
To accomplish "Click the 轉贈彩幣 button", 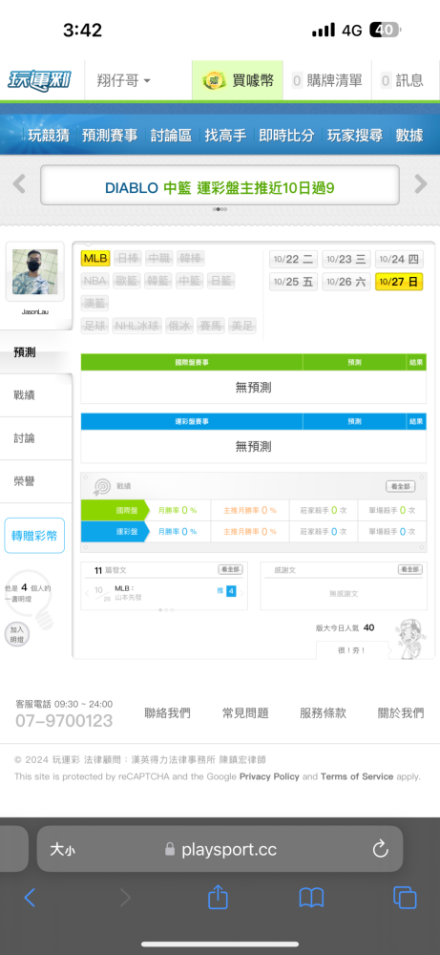I will [34, 536].
